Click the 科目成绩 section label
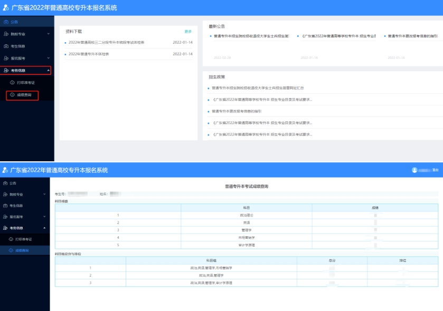Screen dimensions: 443x311 coord(61,201)
